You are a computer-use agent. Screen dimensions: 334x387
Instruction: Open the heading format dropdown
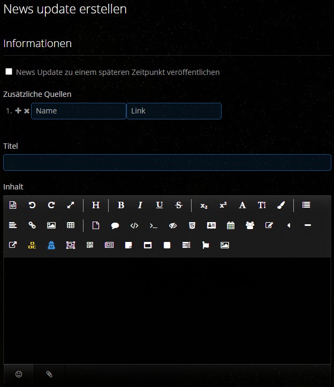tap(96, 205)
